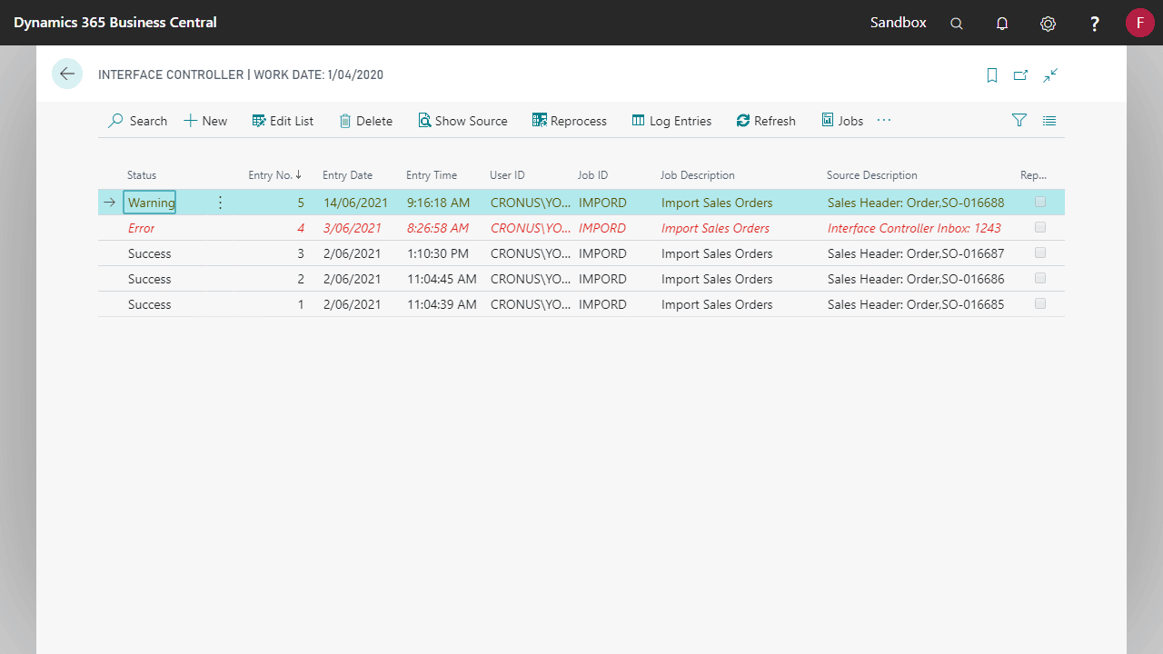Open settings with the gear icon
This screenshot has width=1163, height=654.
(1048, 23)
